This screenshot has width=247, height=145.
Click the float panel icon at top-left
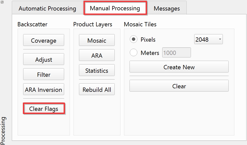click(2, 2)
